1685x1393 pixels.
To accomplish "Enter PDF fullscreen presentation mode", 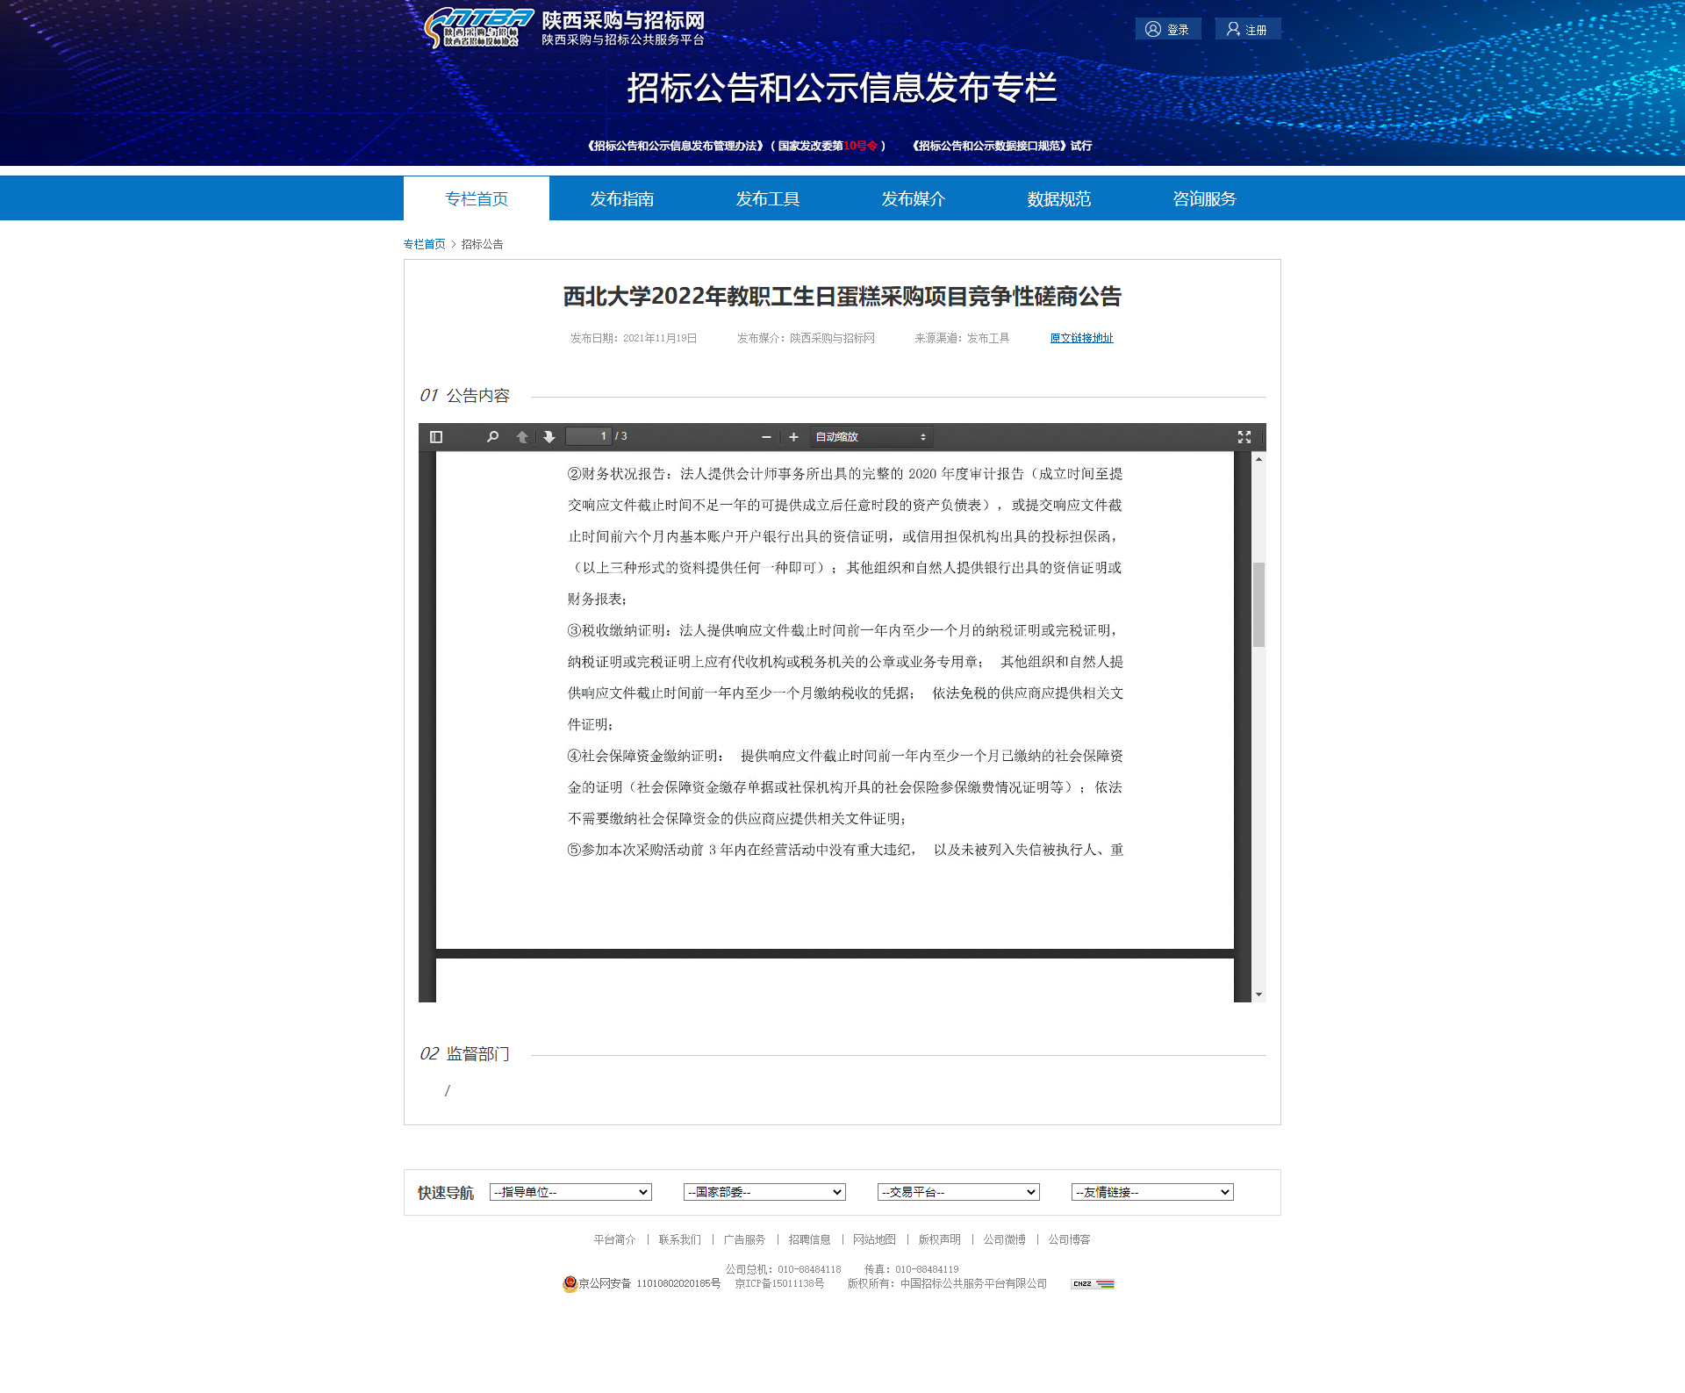I will tap(1244, 437).
